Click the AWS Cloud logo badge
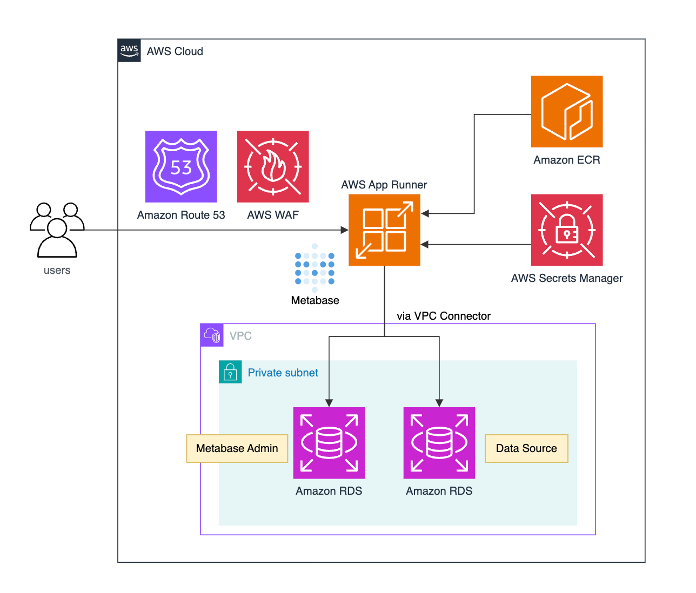The image size is (696, 593). coord(129,51)
